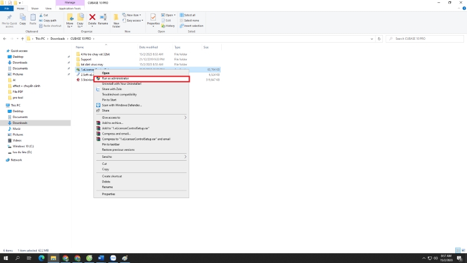Select the Support folder
The height and width of the screenshot is (263, 467).
(x=86, y=60)
